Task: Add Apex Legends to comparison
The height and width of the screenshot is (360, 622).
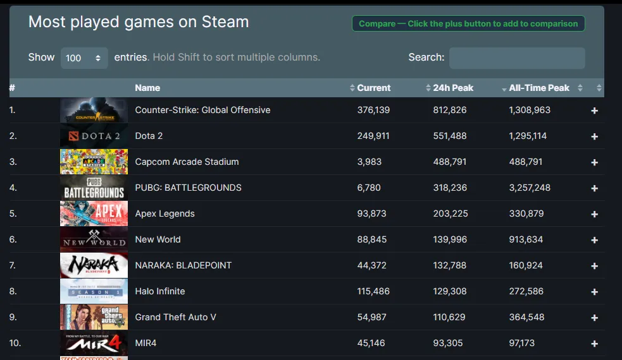Action: [594, 214]
